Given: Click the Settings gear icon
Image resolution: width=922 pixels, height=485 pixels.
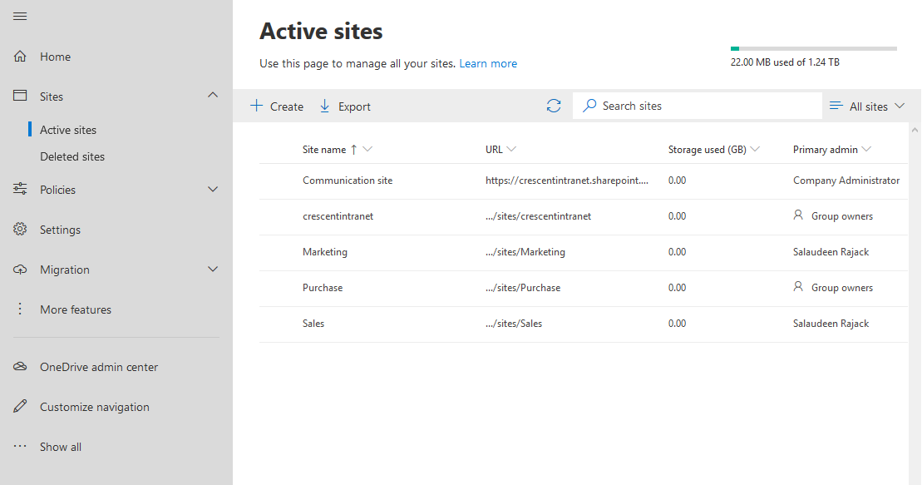Looking at the screenshot, I should 20,229.
